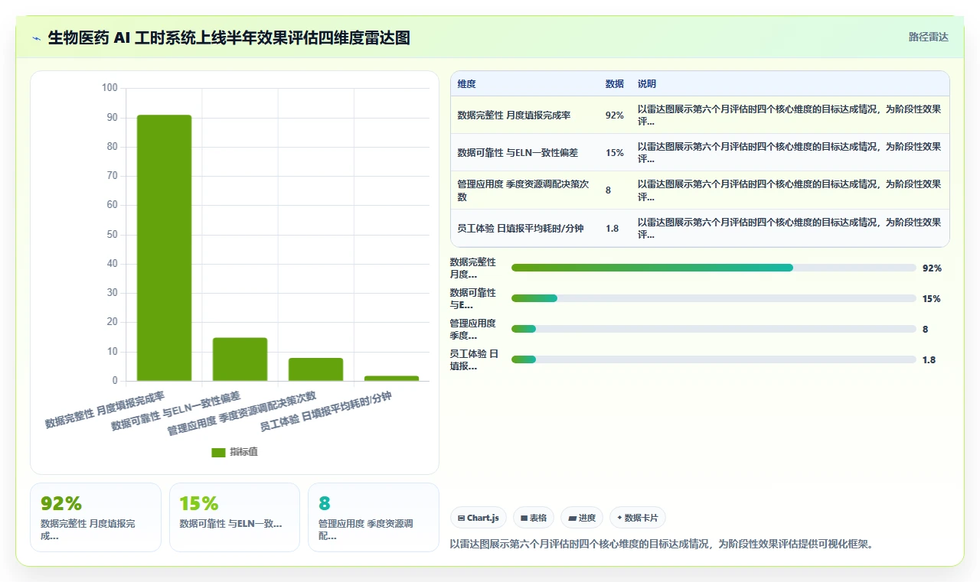Image resolution: width=980 pixels, height=582 pixels.
Task: Click the 员工体验 progress bar showing 1.8
Action: click(714, 359)
